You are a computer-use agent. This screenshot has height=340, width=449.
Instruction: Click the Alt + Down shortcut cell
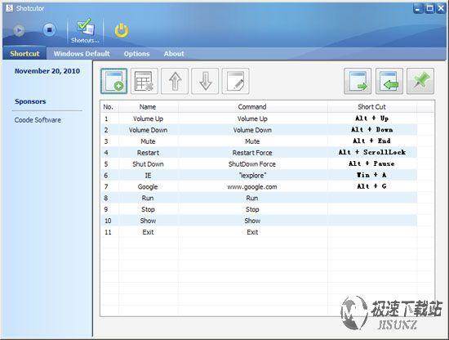point(371,130)
